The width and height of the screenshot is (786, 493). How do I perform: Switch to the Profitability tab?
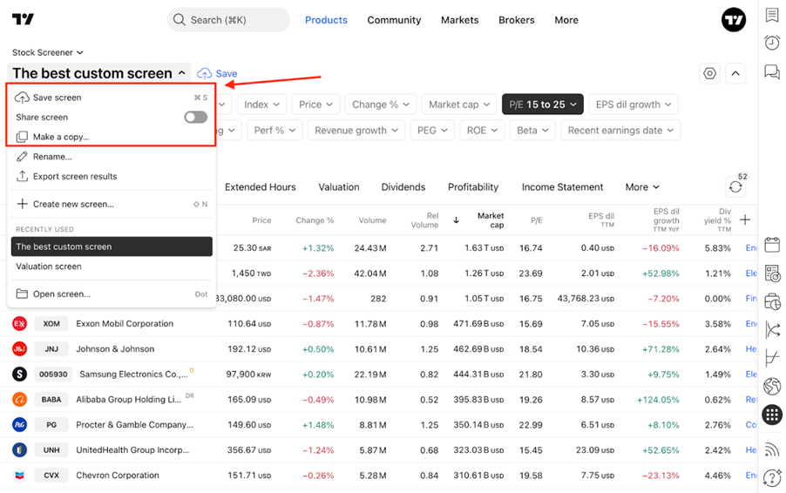click(473, 187)
